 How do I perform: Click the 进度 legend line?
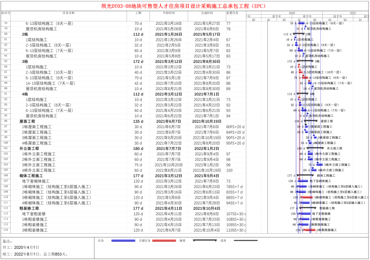click(x=245, y=241)
